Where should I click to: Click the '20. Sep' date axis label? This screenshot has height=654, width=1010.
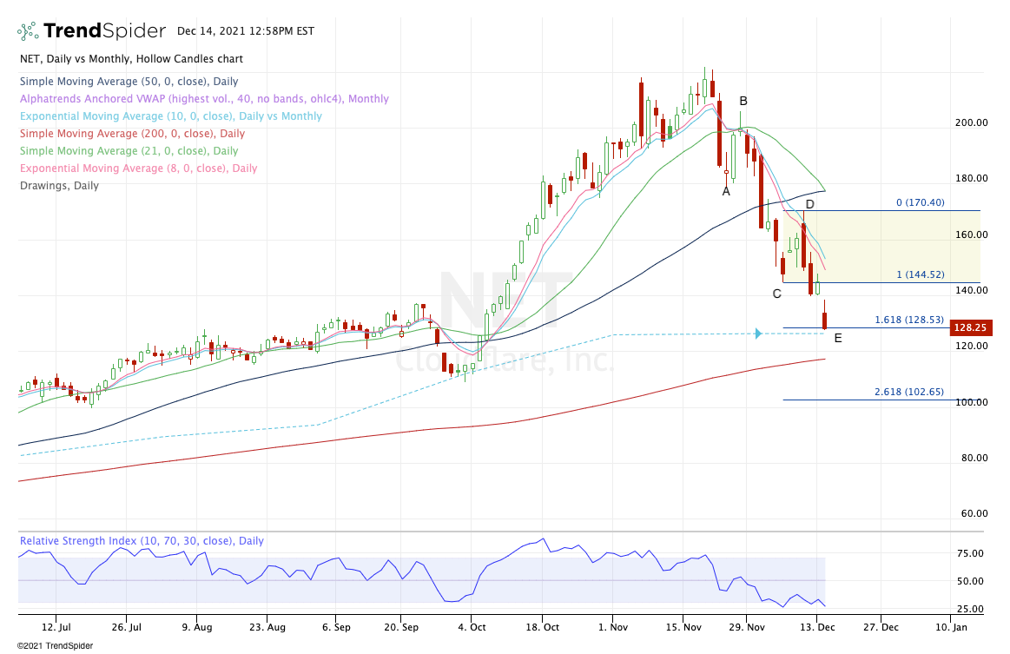(400, 627)
